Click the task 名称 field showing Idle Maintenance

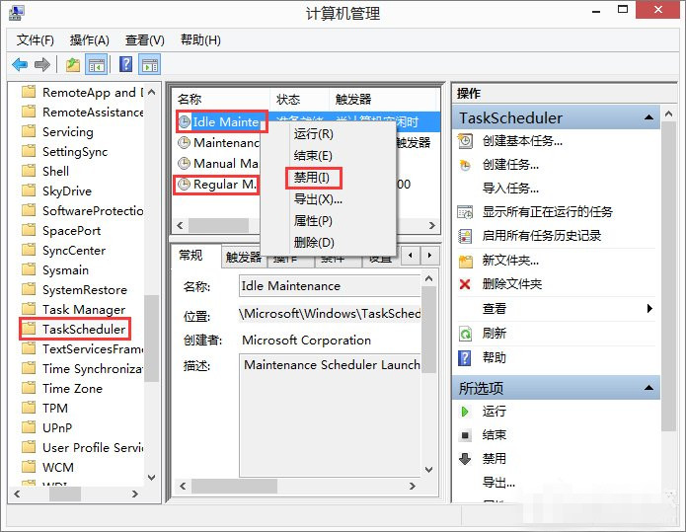[330, 286]
